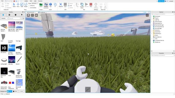Image resolution: width=175 pixels, height=98 pixels.
Task: Click the in-game Roblox menu icon
Action: (x=28, y=15)
